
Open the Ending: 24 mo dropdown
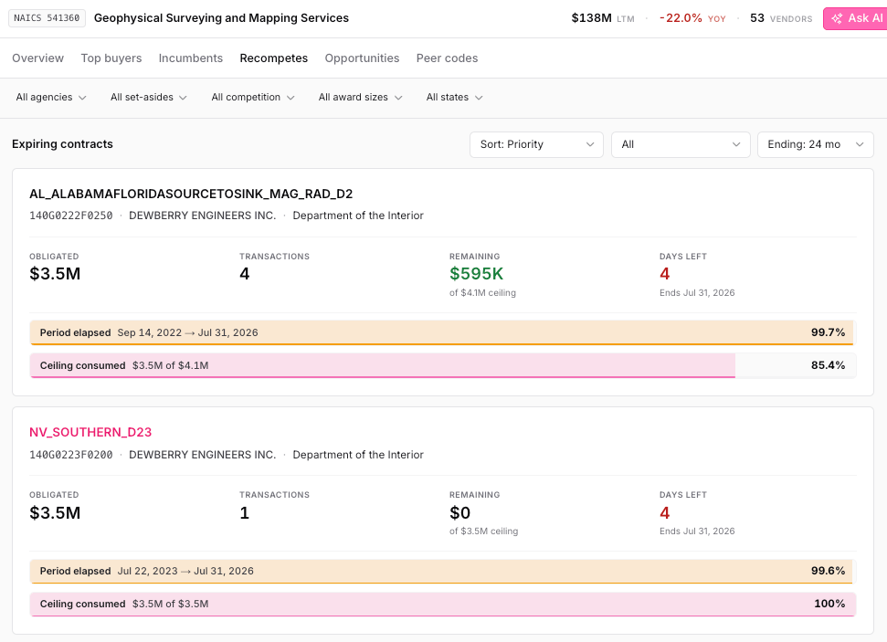815,144
